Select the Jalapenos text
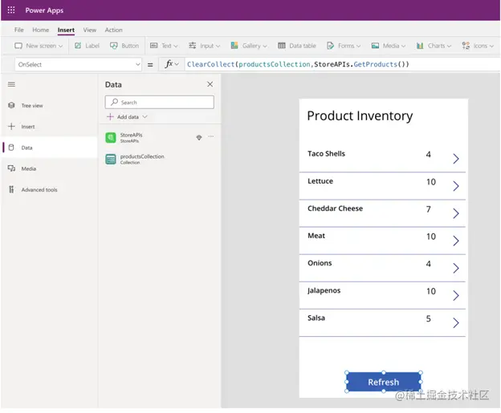 pos(324,290)
